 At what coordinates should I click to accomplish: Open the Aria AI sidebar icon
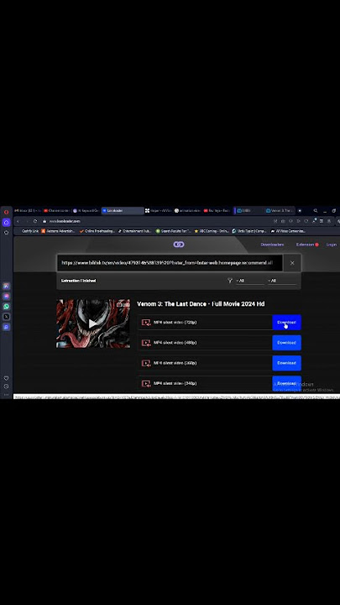click(6, 287)
